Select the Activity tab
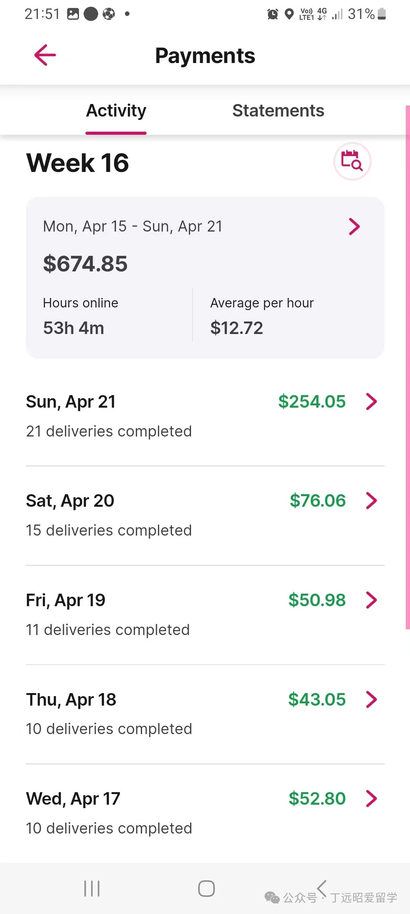The width and height of the screenshot is (410, 914). [116, 111]
